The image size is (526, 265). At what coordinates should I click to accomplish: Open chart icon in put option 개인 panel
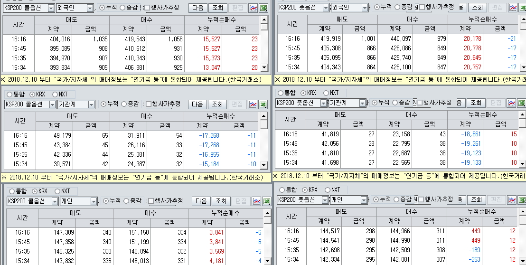512,200
